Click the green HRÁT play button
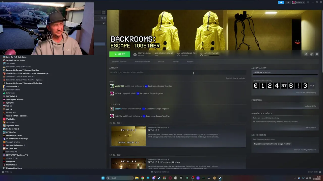Viewport: 323px width, 181px height. point(120,54)
